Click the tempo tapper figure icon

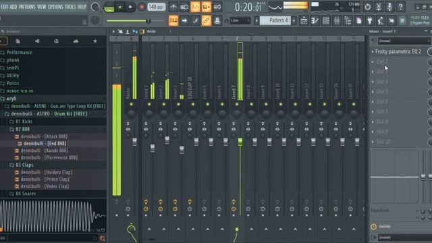point(381,21)
